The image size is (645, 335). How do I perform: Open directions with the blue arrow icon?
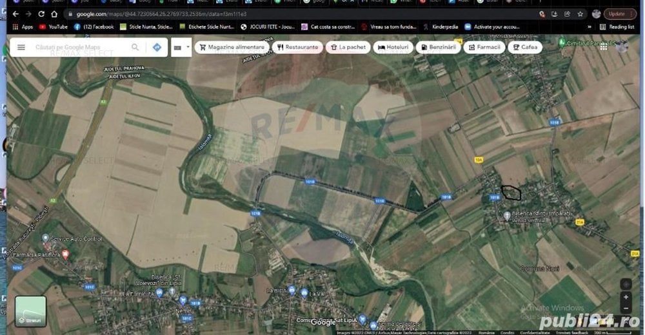[157, 48]
